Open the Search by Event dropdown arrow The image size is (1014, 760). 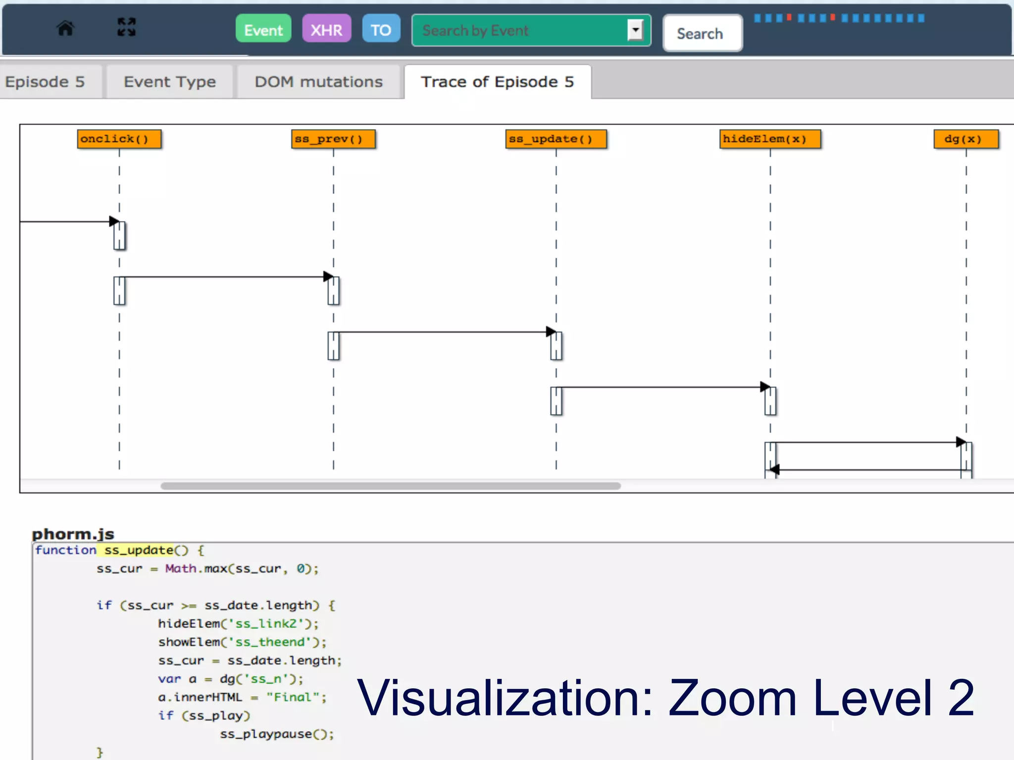[x=635, y=30]
